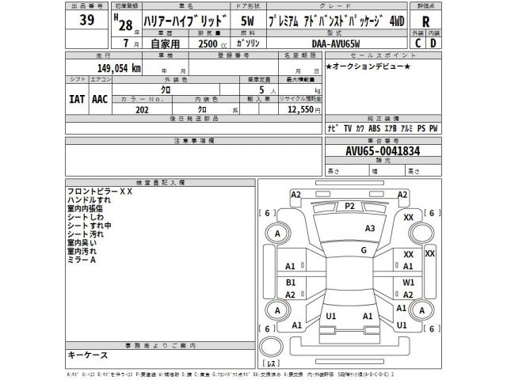Select カワ in equipment list

tap(360, 128)
